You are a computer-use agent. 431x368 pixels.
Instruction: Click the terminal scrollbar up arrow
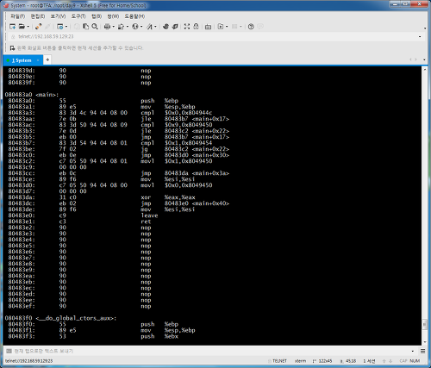pyautogui.click(x=425, y=70)
